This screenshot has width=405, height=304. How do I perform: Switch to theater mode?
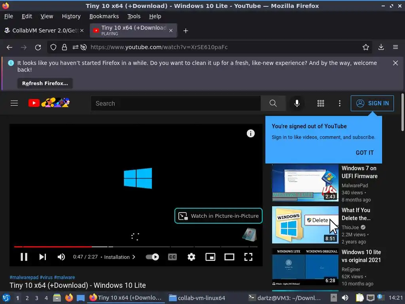[229, 257]
